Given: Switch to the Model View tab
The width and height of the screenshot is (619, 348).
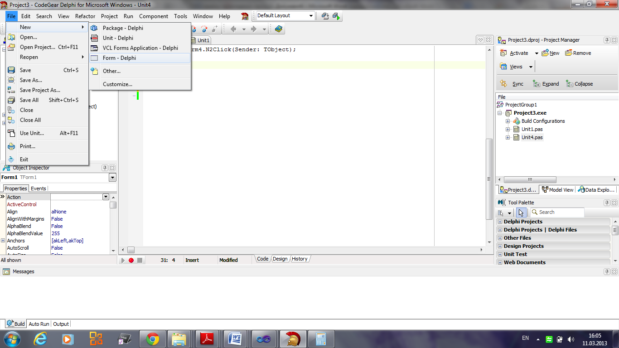Looking at the screenshot, I should [x=558, y=190].
